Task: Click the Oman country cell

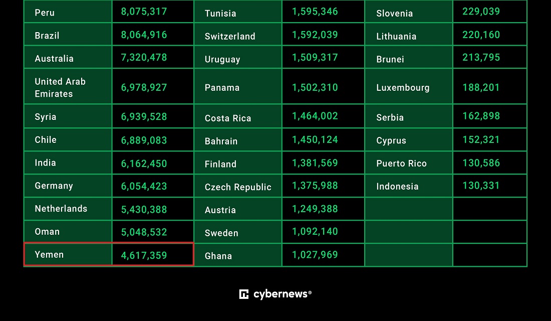Action: click(68, 232)
